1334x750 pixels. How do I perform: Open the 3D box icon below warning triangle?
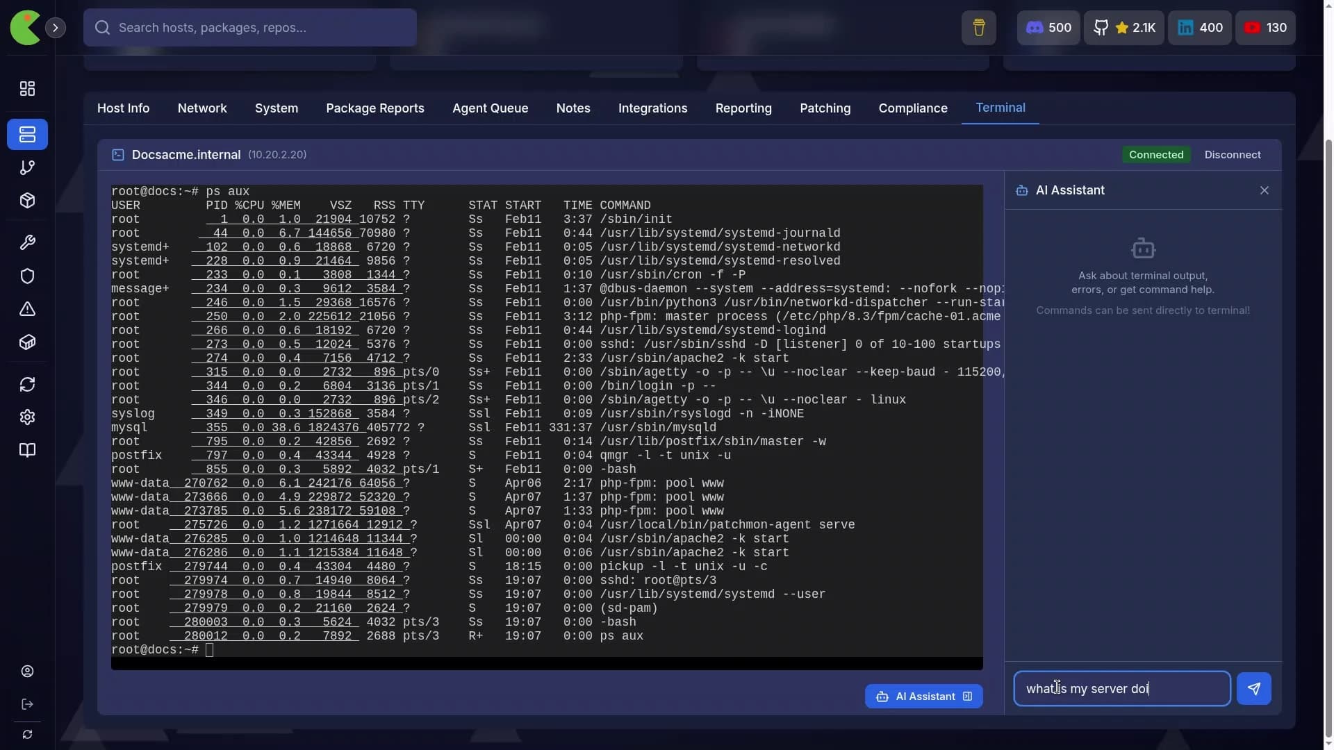27,342
